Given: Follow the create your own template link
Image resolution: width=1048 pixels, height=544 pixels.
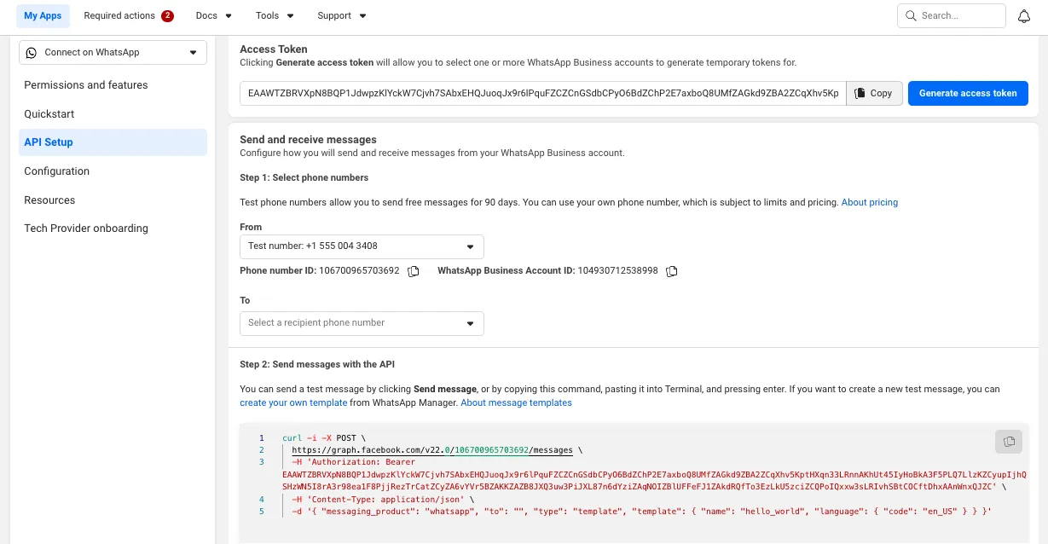Looking at the screenshot, I should pyautogui.click(x=293, y=402).
